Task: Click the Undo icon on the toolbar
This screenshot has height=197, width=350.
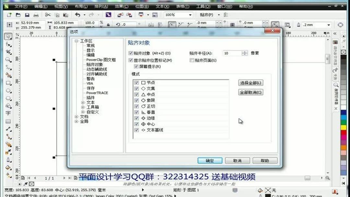Action: click(x=77, y=15)
